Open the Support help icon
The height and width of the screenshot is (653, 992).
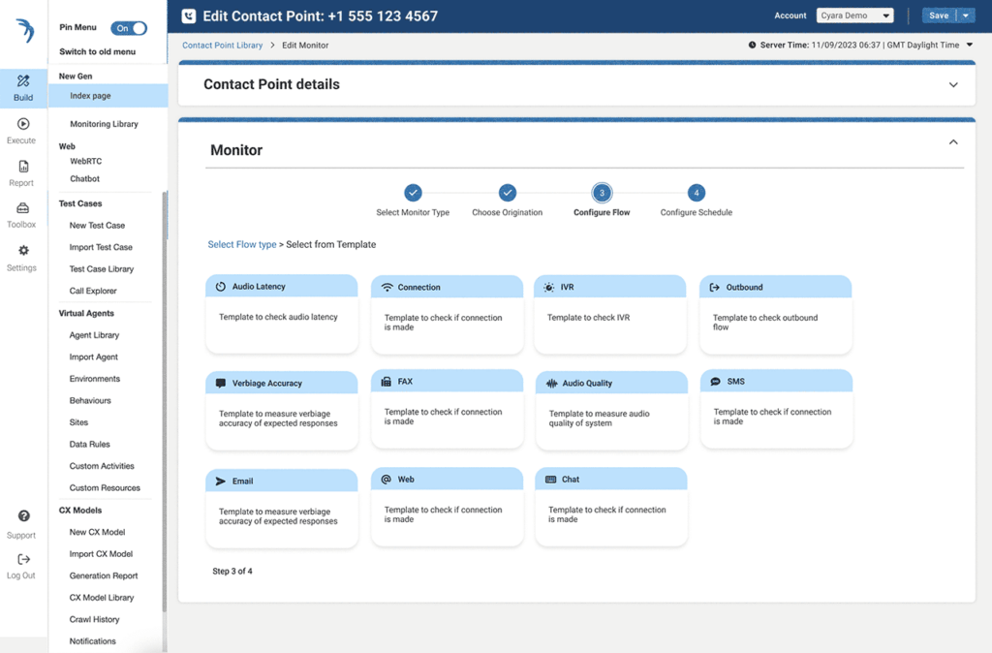pyautogui.click(x=23, y=516)
